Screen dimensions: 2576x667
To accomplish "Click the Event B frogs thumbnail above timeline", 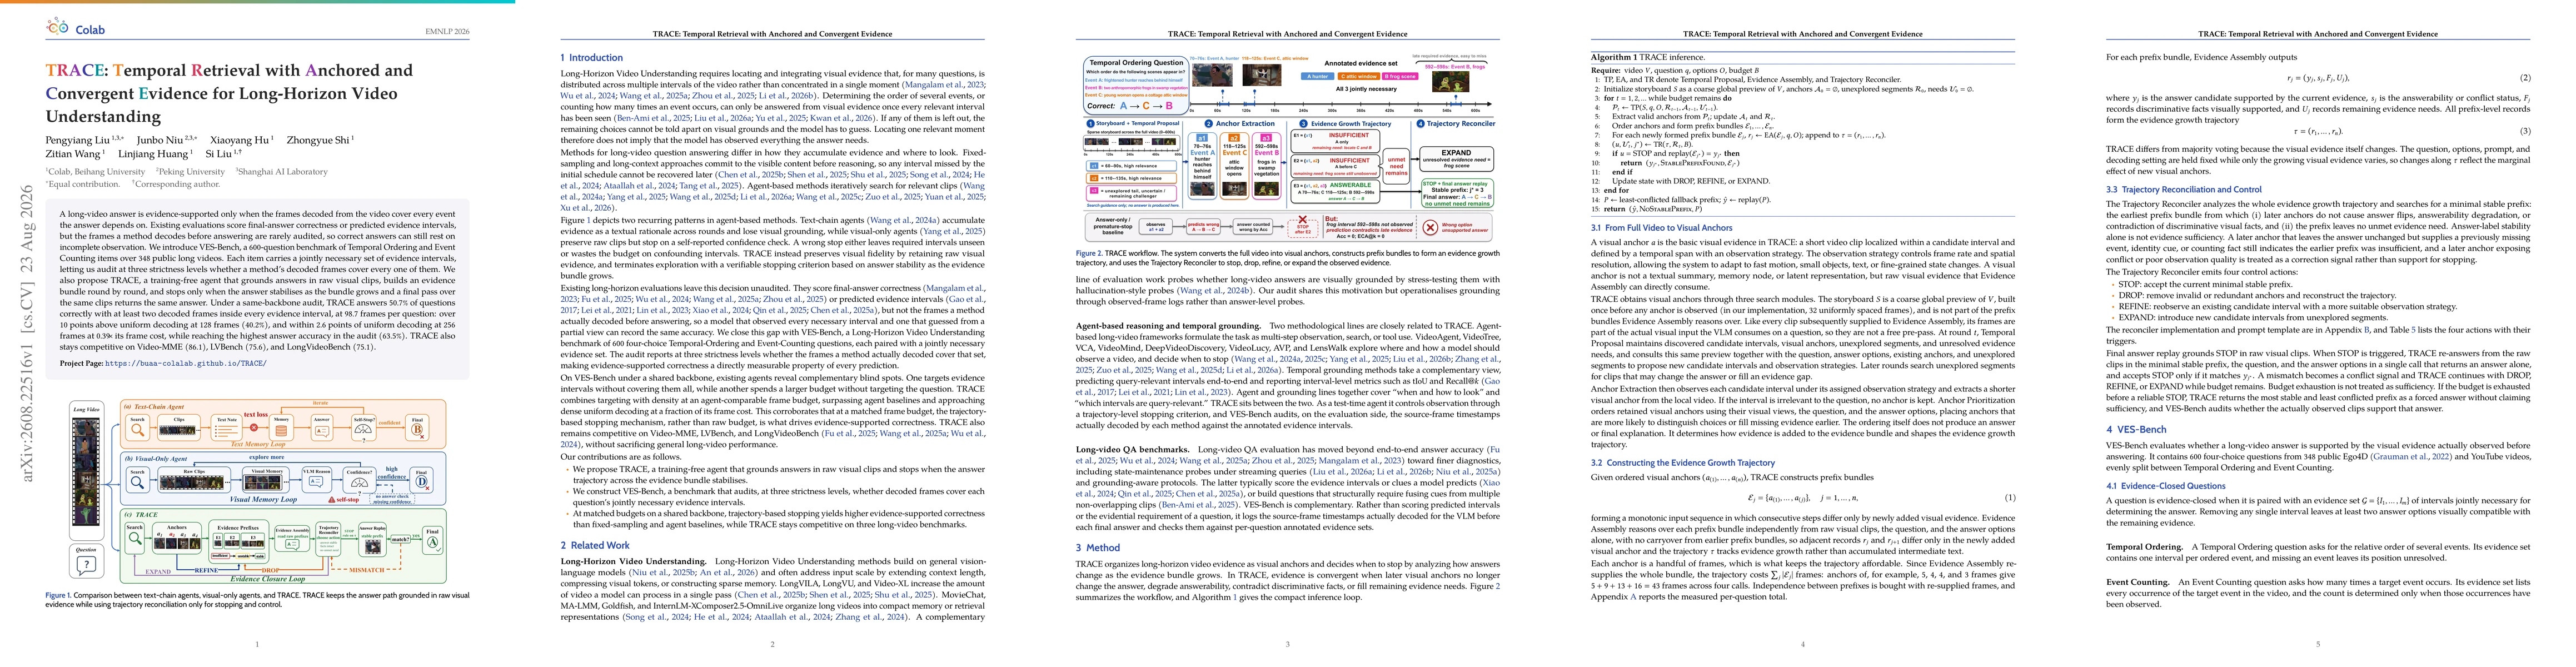I will pos(1451,82).
